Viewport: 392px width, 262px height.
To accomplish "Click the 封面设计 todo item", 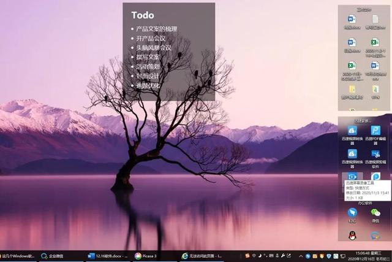I will [147, 76].
